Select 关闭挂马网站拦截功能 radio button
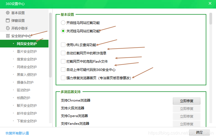Image resolution: width=216 pixels, height=138 pixels. pos(63,31)
